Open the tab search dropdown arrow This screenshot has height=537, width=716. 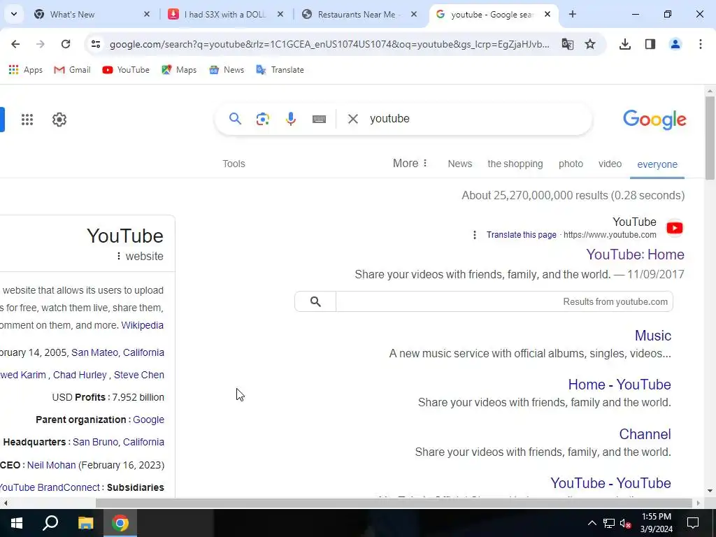point(14,14)
